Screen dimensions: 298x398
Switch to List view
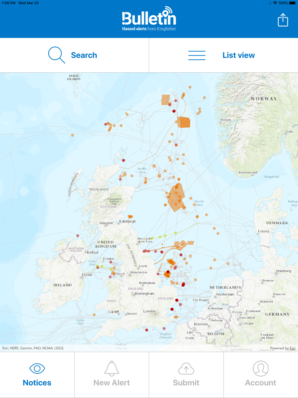pyautogui.click(x=223, y=55)
